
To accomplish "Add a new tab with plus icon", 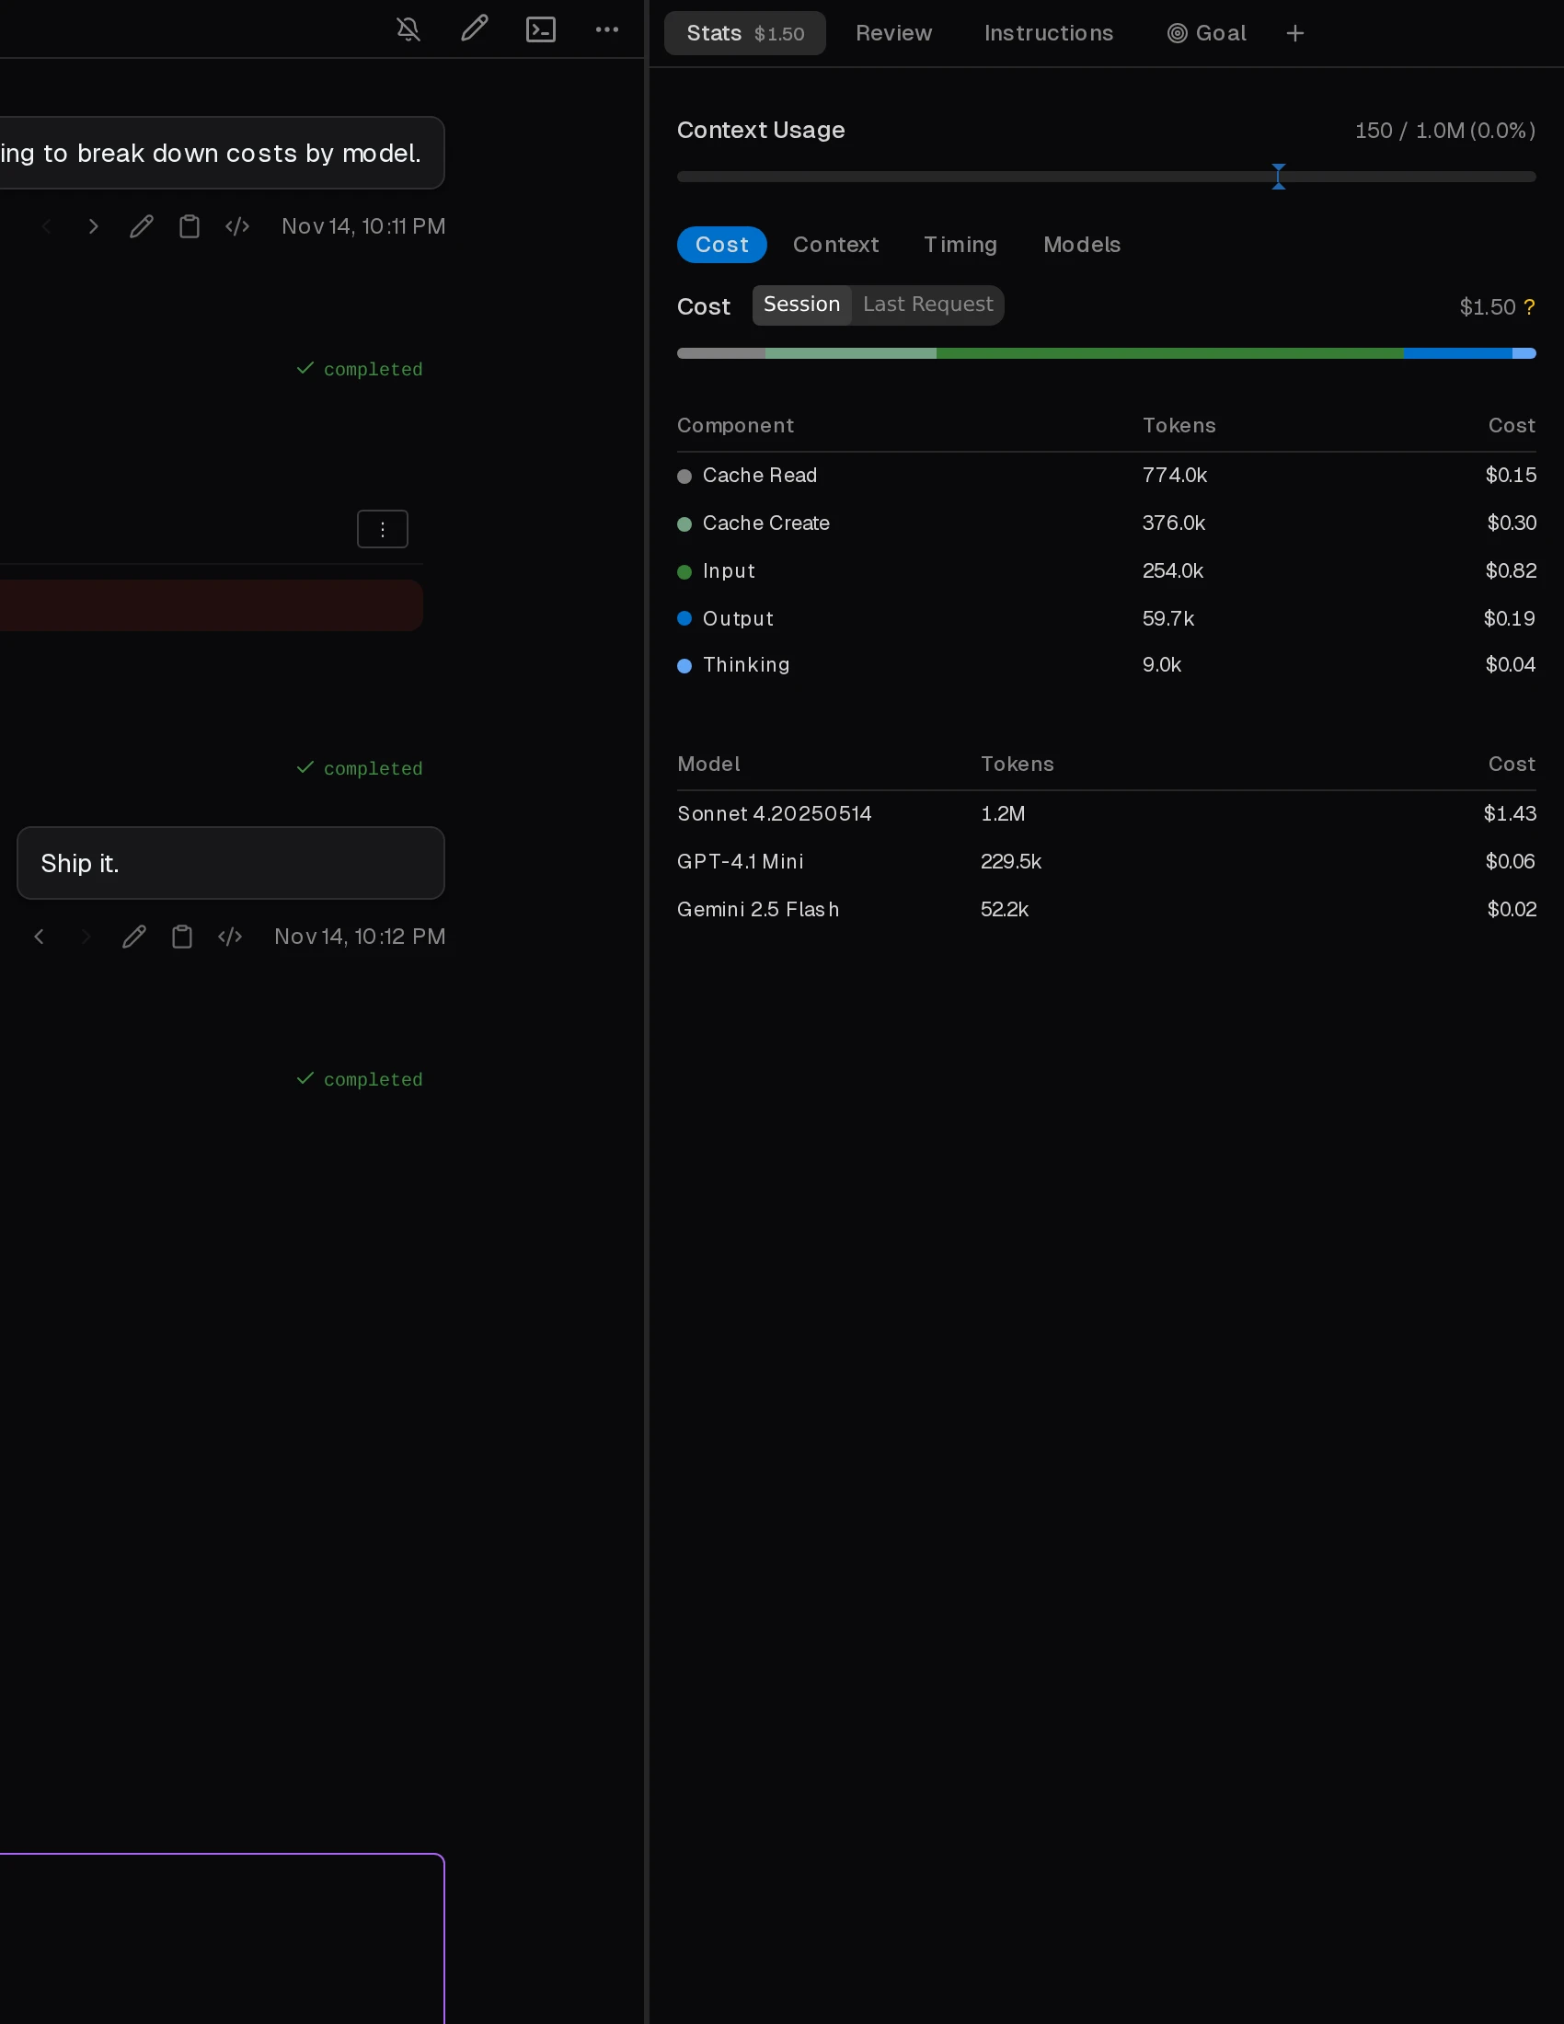I will (1295, 33).
